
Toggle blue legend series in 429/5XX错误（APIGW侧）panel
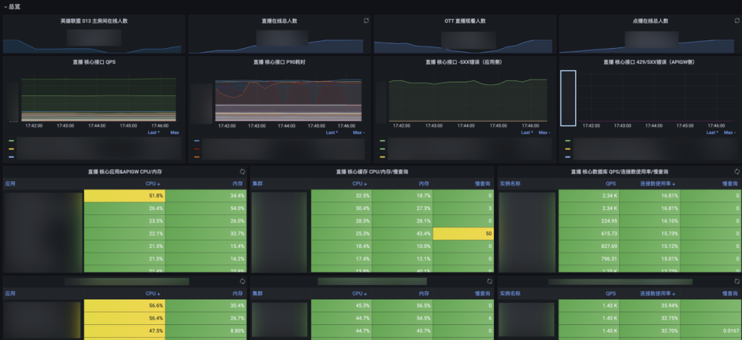(x=568, y=157)
